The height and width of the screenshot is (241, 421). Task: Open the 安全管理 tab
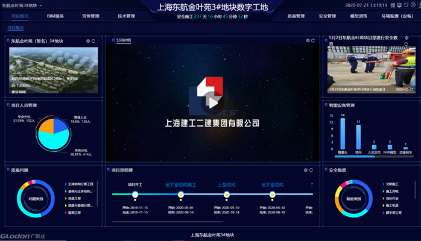tap(328, 16)
